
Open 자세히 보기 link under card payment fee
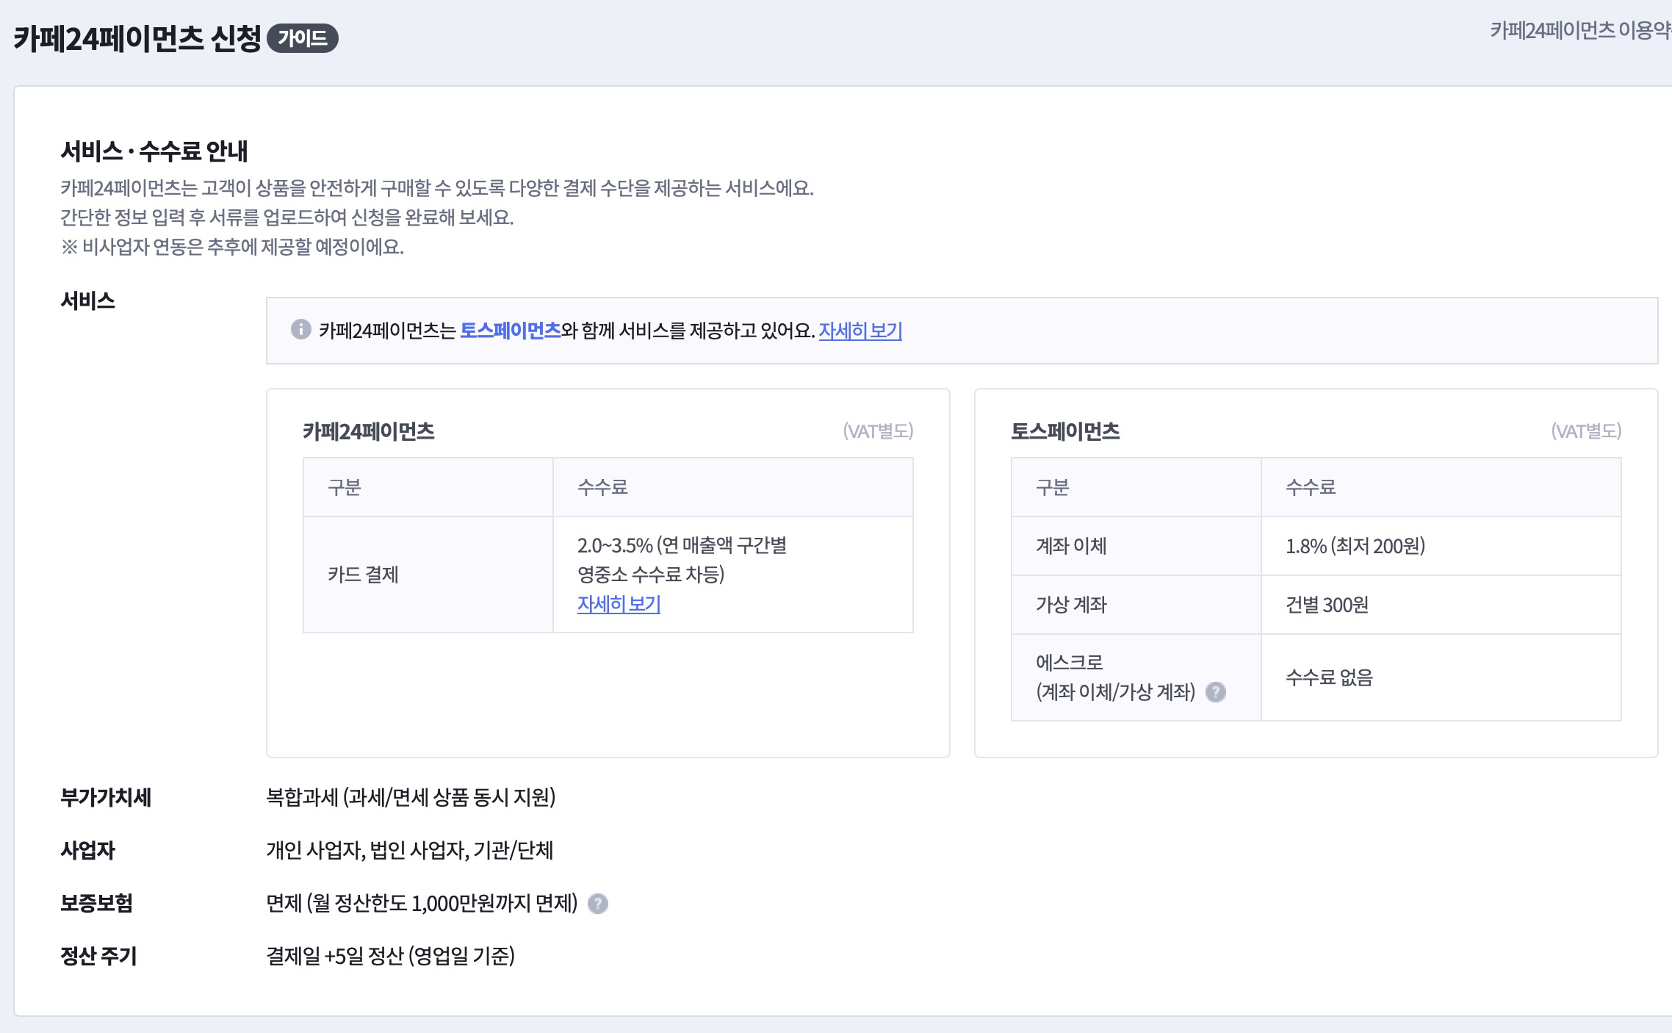619,604
